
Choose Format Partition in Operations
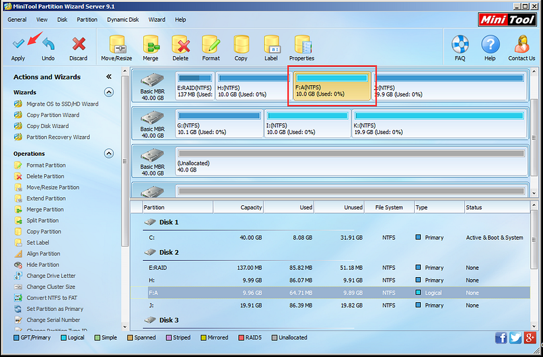[x=40, y=165]
